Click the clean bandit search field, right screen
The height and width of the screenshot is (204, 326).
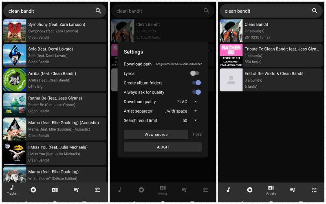[x=271, y=11]
